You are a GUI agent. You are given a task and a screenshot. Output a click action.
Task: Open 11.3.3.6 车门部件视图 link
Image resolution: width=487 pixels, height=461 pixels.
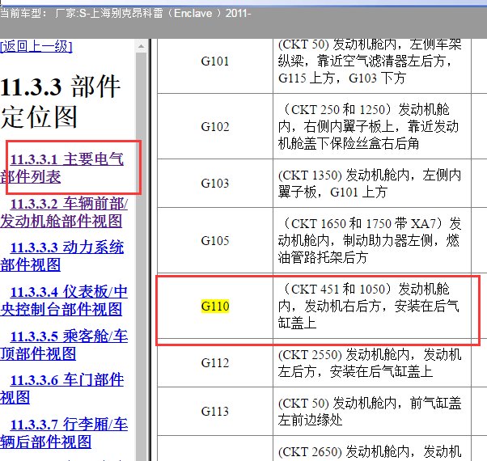(x=62, y=389)
